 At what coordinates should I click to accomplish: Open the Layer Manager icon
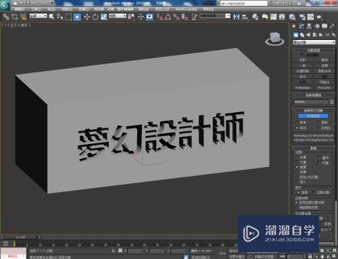point(255,17)
